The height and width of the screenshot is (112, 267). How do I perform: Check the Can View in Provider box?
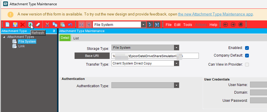[x=247, y=64]
